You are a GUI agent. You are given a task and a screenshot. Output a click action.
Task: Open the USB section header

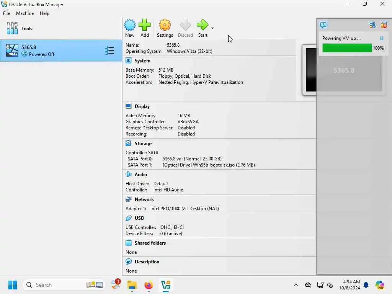139,218
